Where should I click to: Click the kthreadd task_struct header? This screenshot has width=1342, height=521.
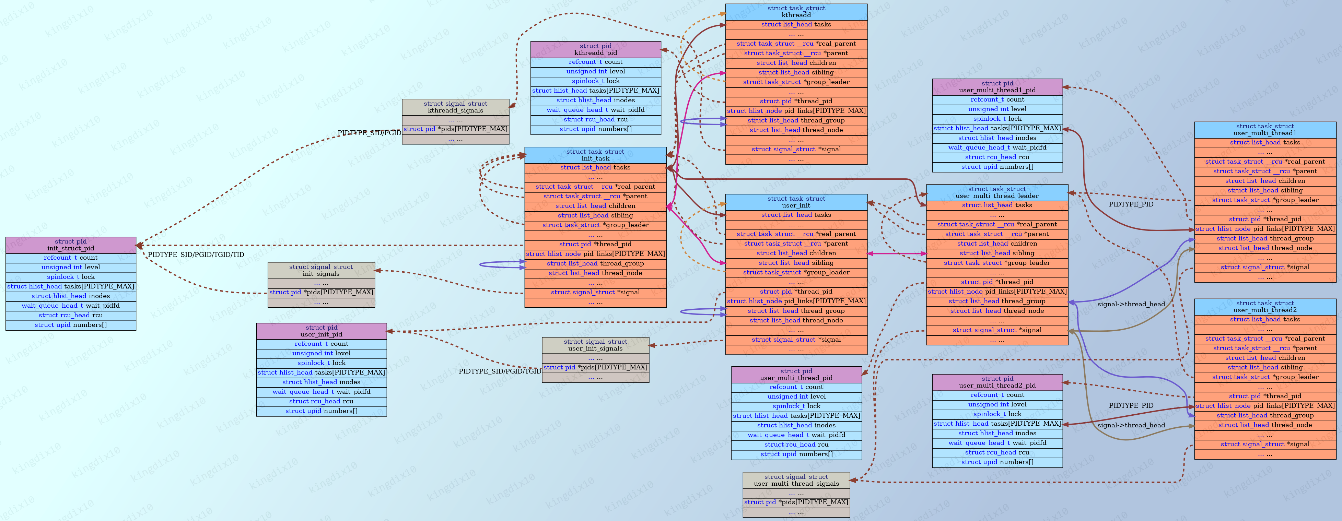point(796,12)
